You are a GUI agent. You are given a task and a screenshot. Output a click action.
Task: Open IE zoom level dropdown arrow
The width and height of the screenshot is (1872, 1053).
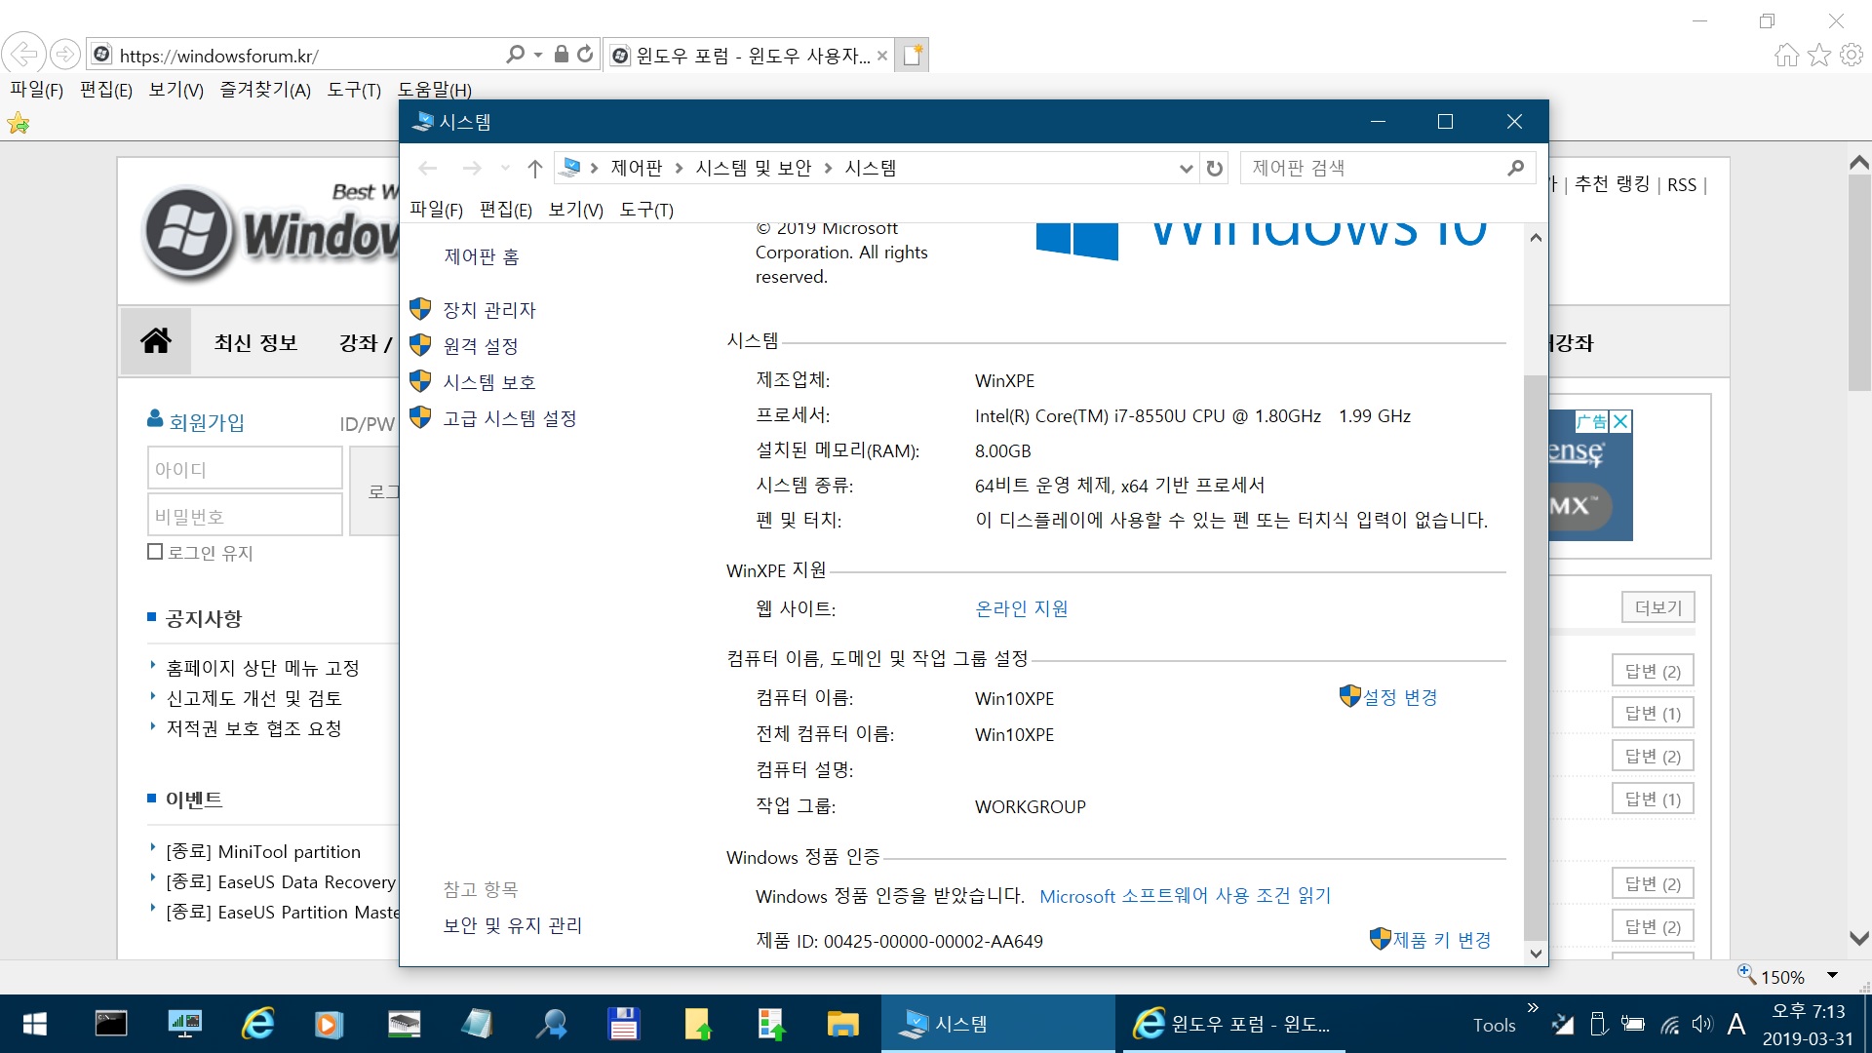point(1832,976)
